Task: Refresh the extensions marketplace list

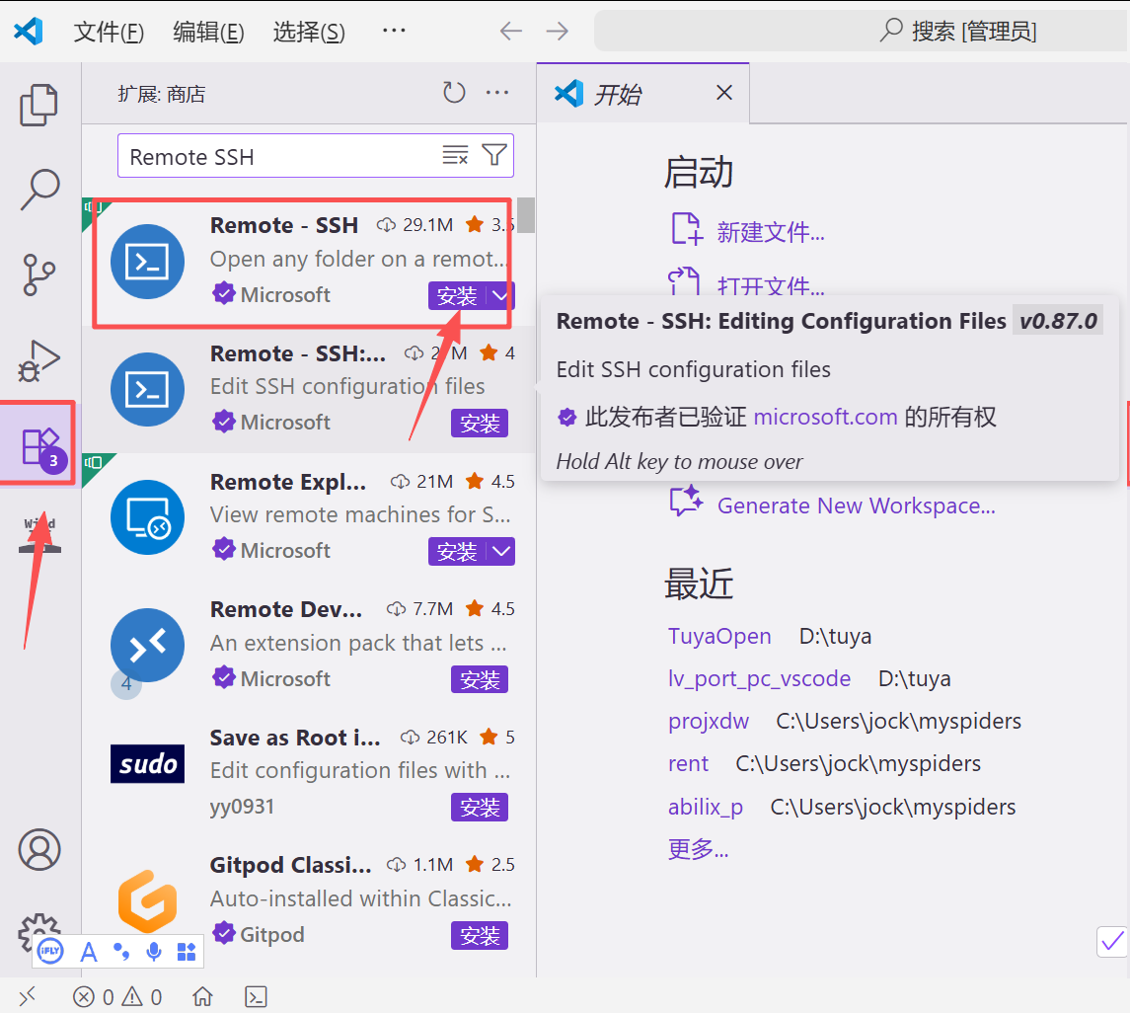Action: 454,93
